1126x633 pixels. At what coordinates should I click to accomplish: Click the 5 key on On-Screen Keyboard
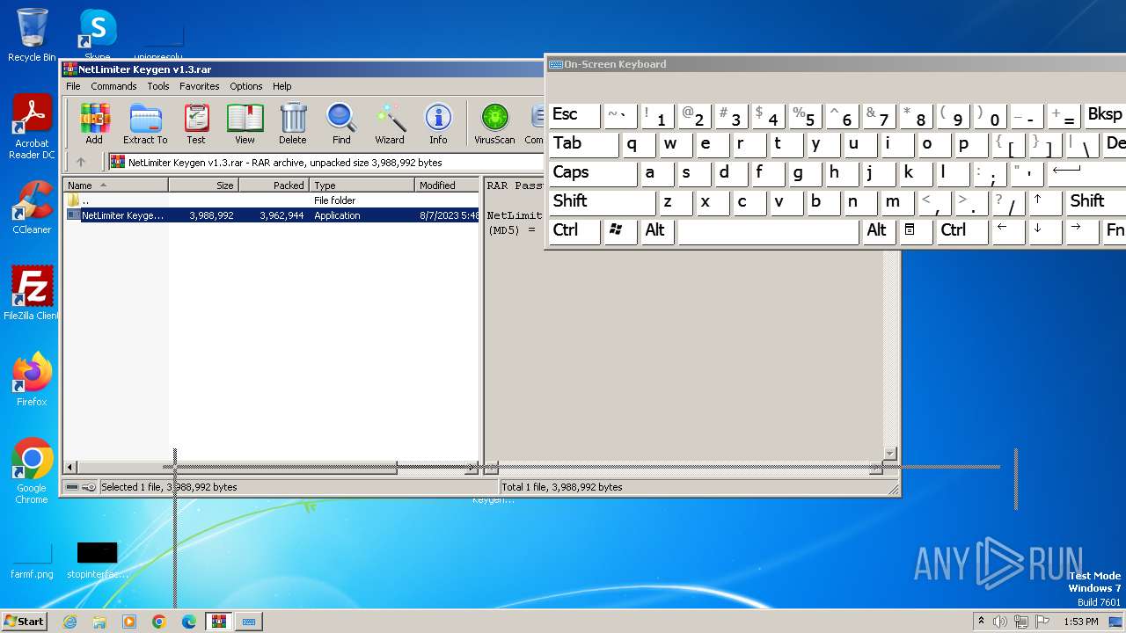coord(807,115)
